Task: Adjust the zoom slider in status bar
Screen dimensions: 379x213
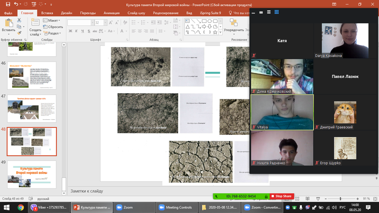Action: click(340, 199)
